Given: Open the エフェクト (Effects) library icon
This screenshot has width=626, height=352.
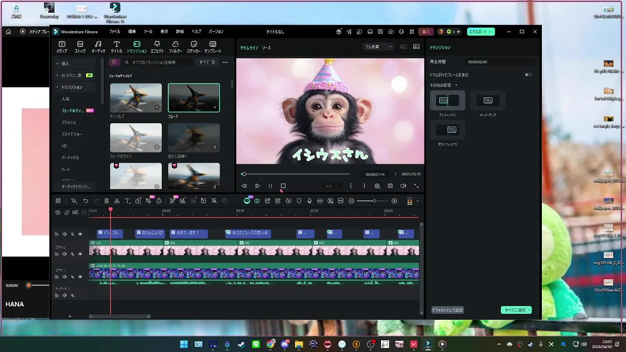Looking at the screenshot, I should pyautogui.click(x=157, y=46).
